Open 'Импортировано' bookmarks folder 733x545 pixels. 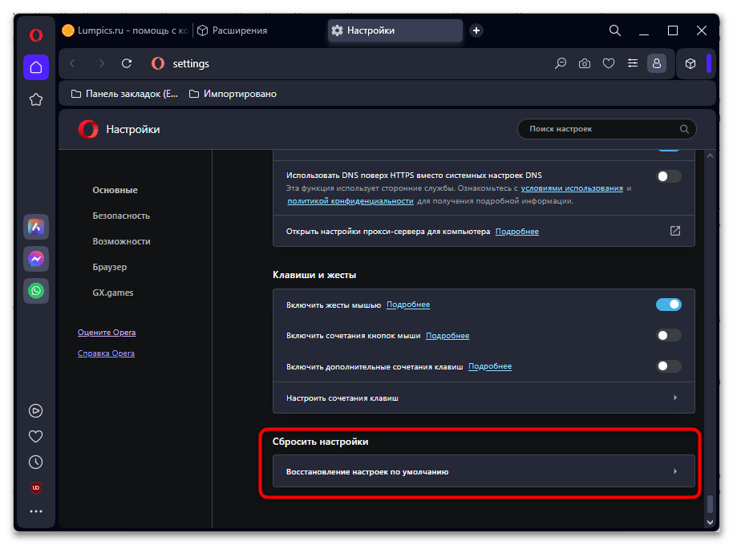tap(233, 94)
